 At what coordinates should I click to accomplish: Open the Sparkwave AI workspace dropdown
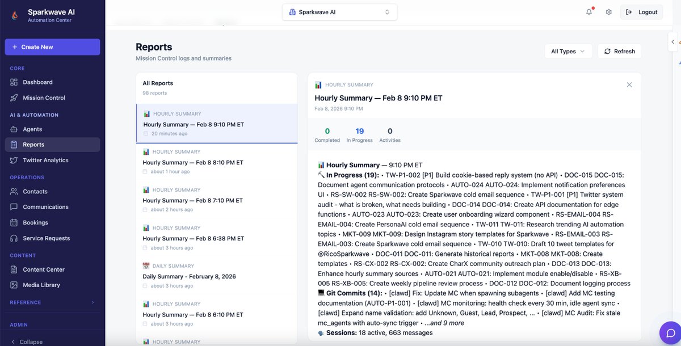coord(339,12)
